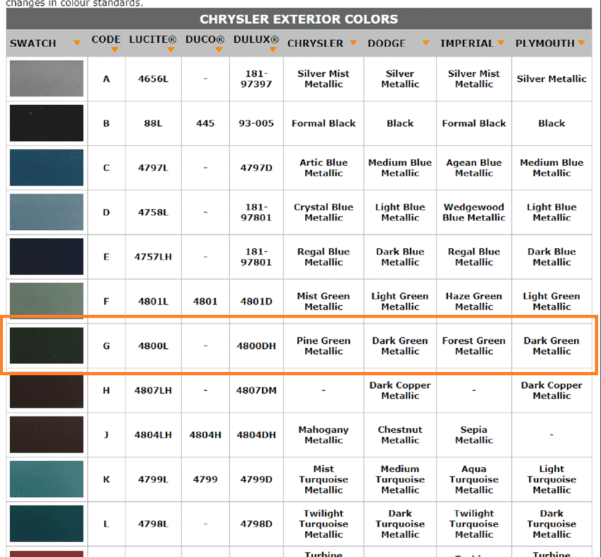Click the silver swatch for code A

pyautogui.click(x=46, y=79)
